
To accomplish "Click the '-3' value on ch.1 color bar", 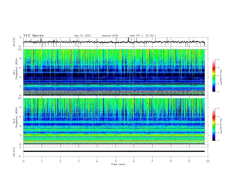I will [x=218, y=59].
